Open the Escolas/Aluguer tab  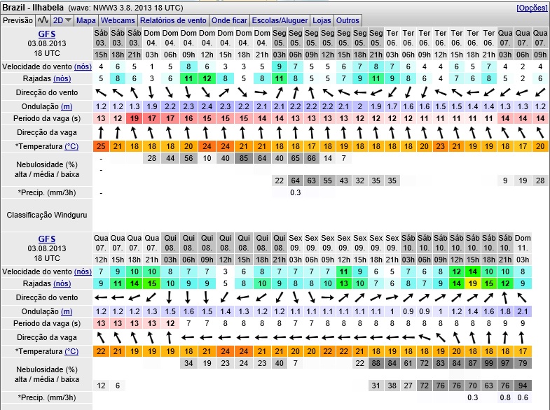point(280,20)
